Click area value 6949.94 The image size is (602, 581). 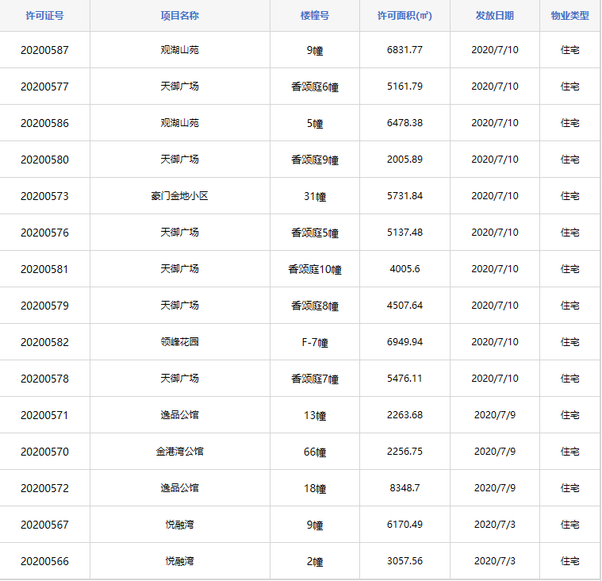[x=405, y=342]
